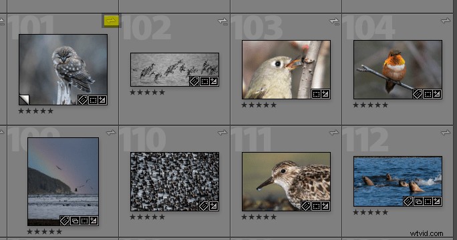457x240 pixels.
Task: Click the fourth rating star under photo 104
Action: (377, 105)
